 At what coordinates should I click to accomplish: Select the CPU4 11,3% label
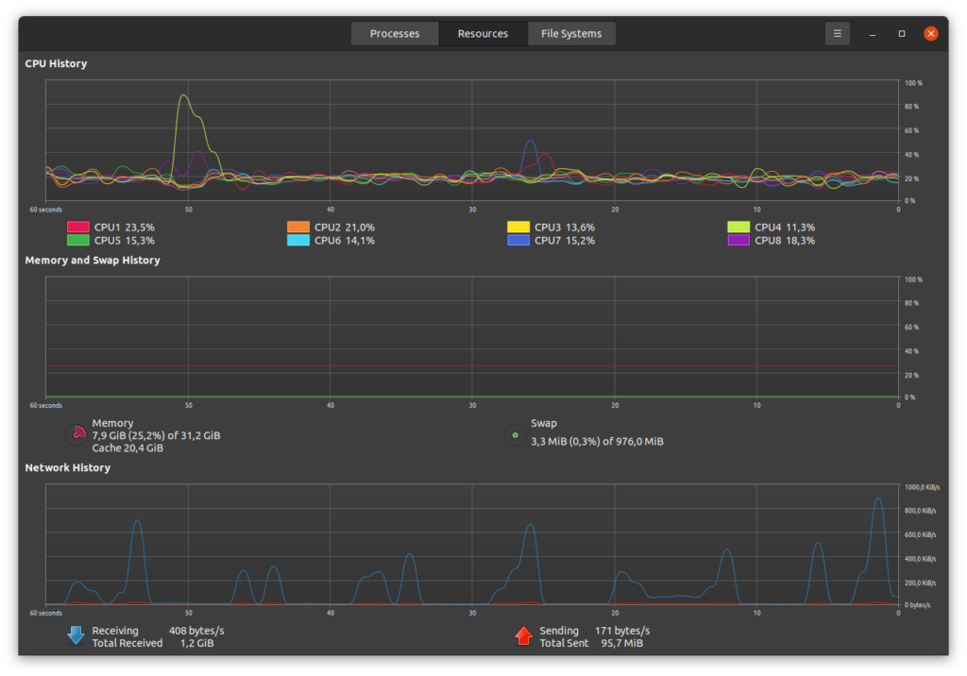click(785, 228)
